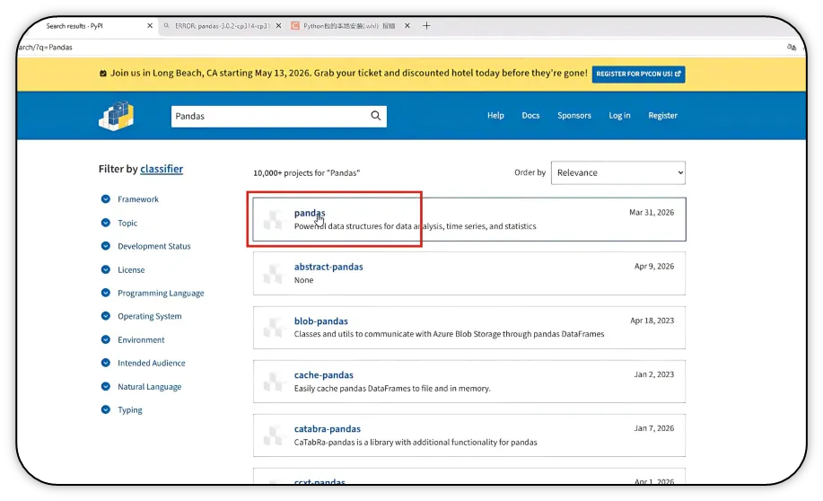
Task: Click the Jan 7, 2026 date
Action: tap(654, 428)
